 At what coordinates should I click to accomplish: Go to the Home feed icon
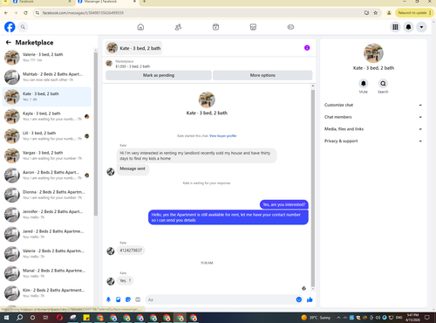point(140,27)
